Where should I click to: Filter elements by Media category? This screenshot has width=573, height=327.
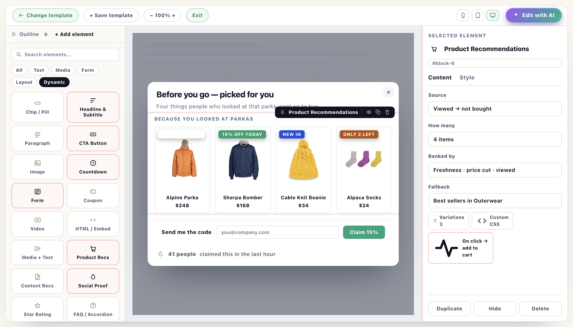[63, 70]
